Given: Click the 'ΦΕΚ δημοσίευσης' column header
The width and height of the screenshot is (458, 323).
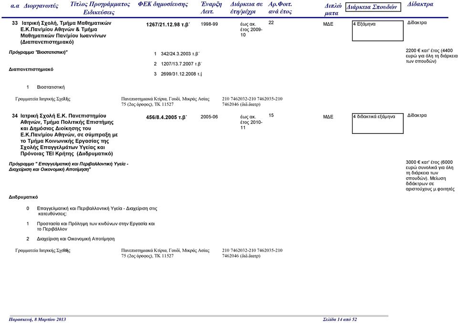Looking at the screenshot, I should (163, 4).
